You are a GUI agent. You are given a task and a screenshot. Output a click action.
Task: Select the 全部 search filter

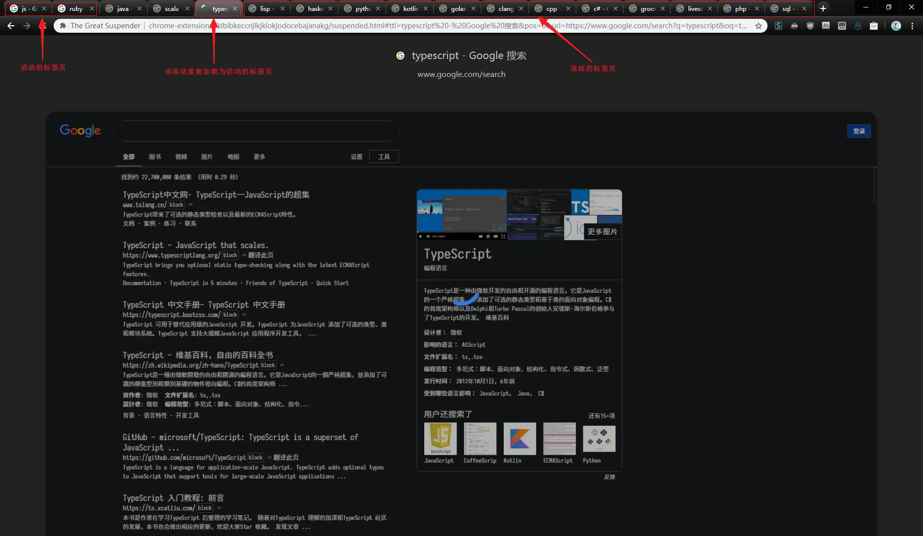[x=129, y=157]
